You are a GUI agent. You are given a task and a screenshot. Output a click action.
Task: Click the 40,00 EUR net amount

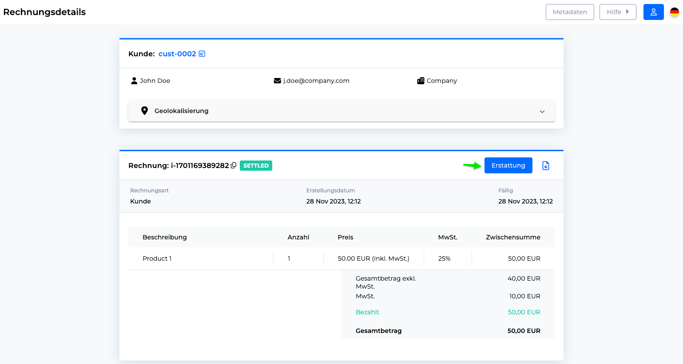(x=524, y=278)
